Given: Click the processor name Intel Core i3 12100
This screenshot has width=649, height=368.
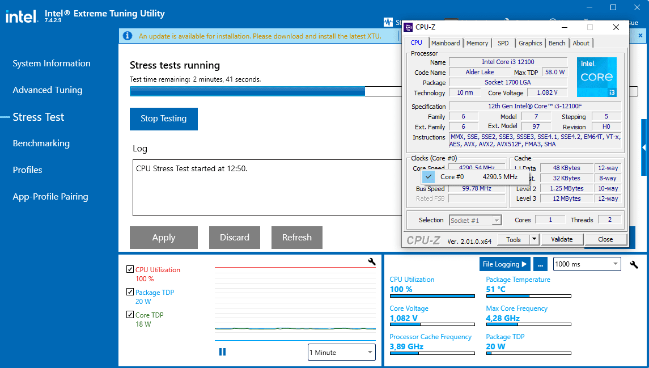Looking at the screenshot, I should (508, 62).
